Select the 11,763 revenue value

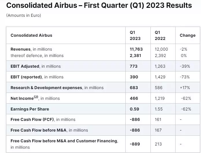click(136, 49)
